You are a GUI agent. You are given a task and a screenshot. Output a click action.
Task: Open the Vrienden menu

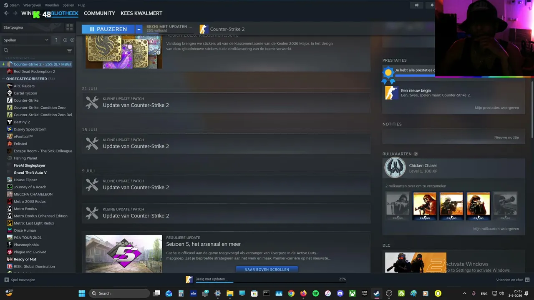pyautogui.click(x=52, y=5)
